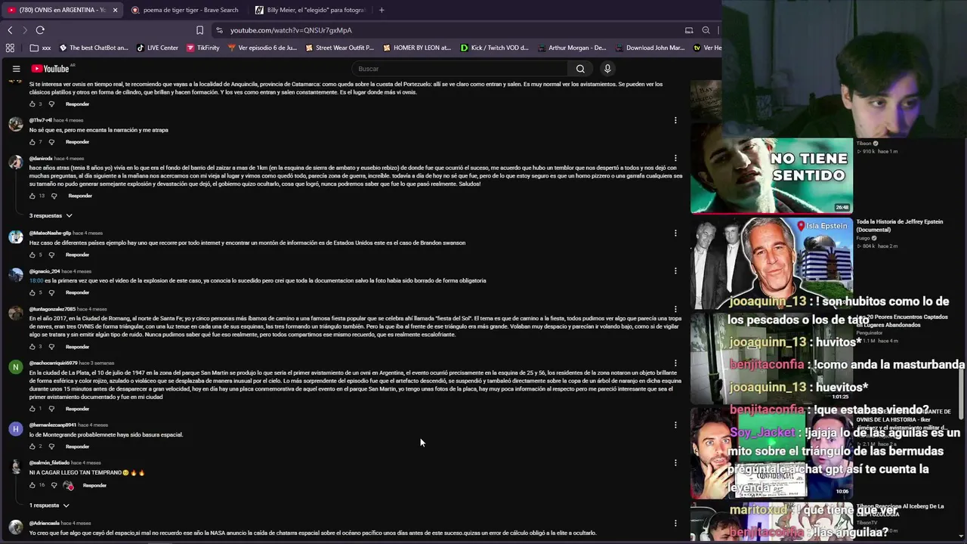Viewport: 967px width, 544px height.
Task: Click the YouTube Buscar search field
Action: tap(461, 69)
